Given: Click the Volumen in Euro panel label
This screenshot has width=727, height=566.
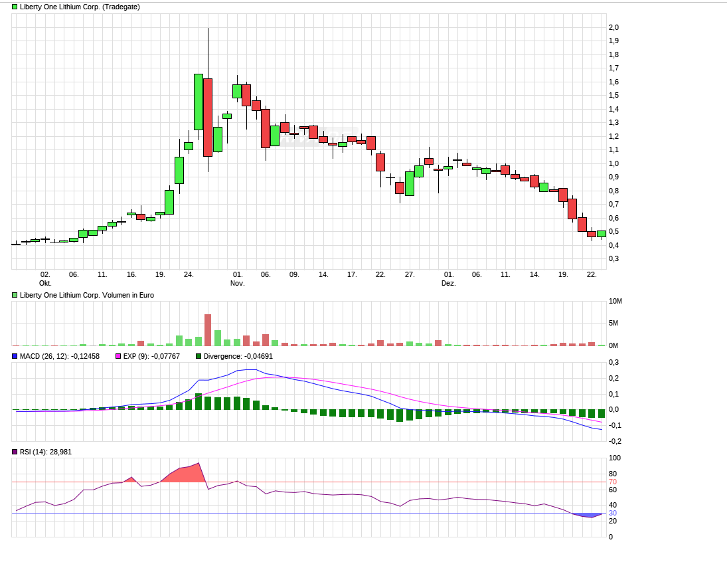Looking at the screenshot, I should pyautogui.click(x=87, y=295).
